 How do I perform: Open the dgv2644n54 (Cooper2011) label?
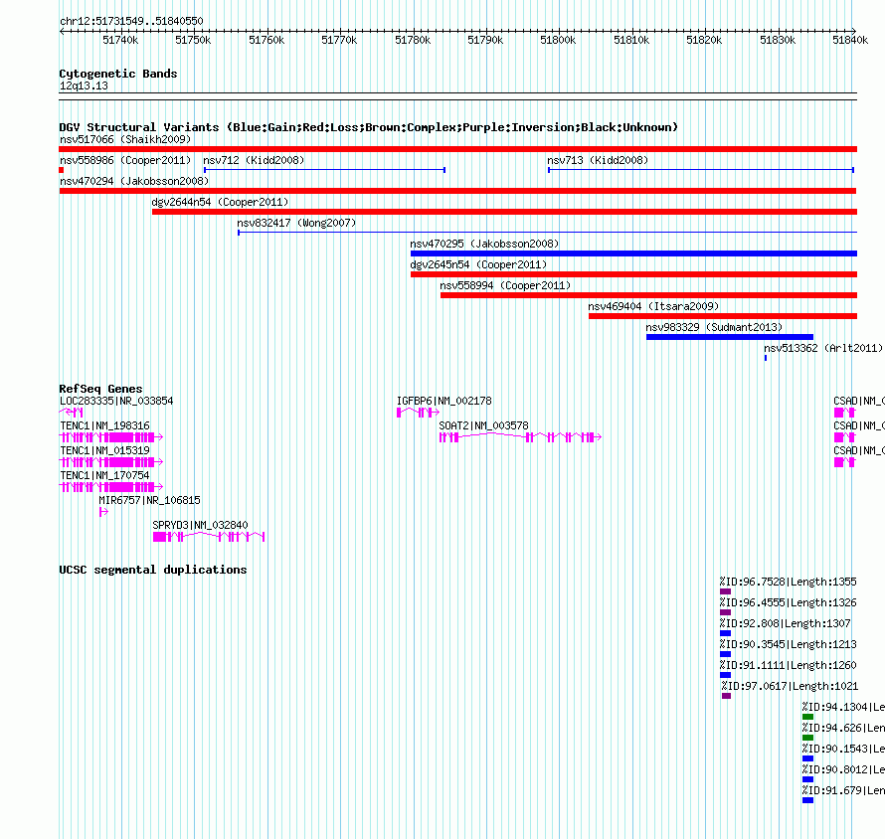point(220,202)
